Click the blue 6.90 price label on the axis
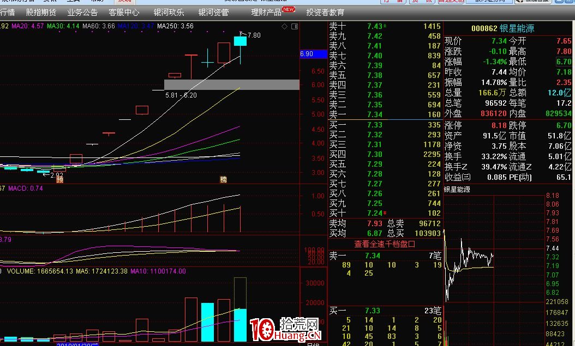Image resolution: width=575 pixels, height=346 pixels. point(314,54)
